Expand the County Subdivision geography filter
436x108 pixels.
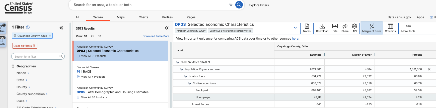32,94
